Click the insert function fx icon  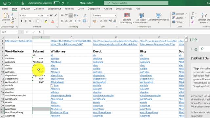[39, 32]
